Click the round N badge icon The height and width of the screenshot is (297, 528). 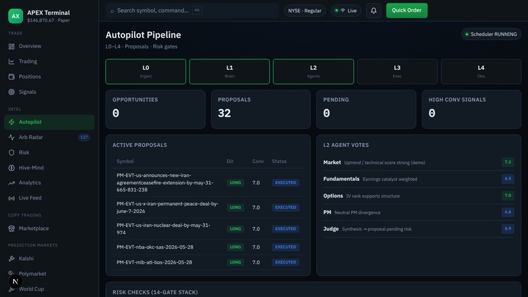[15, 281]
